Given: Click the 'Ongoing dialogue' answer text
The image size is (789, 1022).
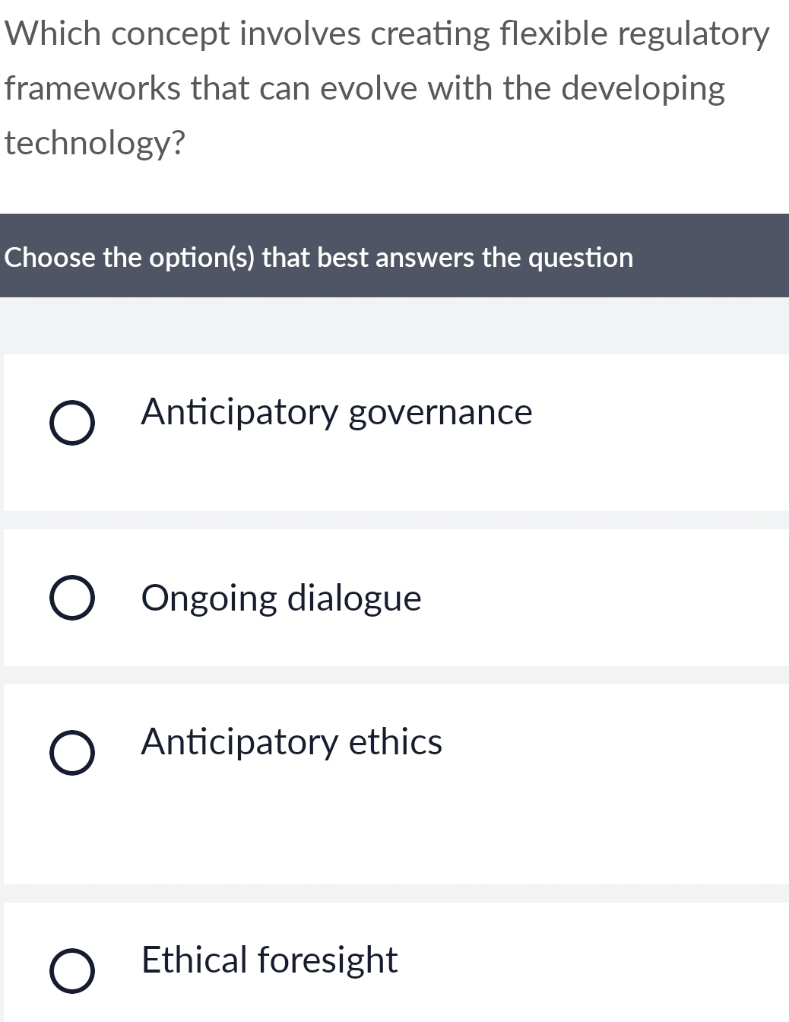Looking at the screenshot, I should pos(281,598).
